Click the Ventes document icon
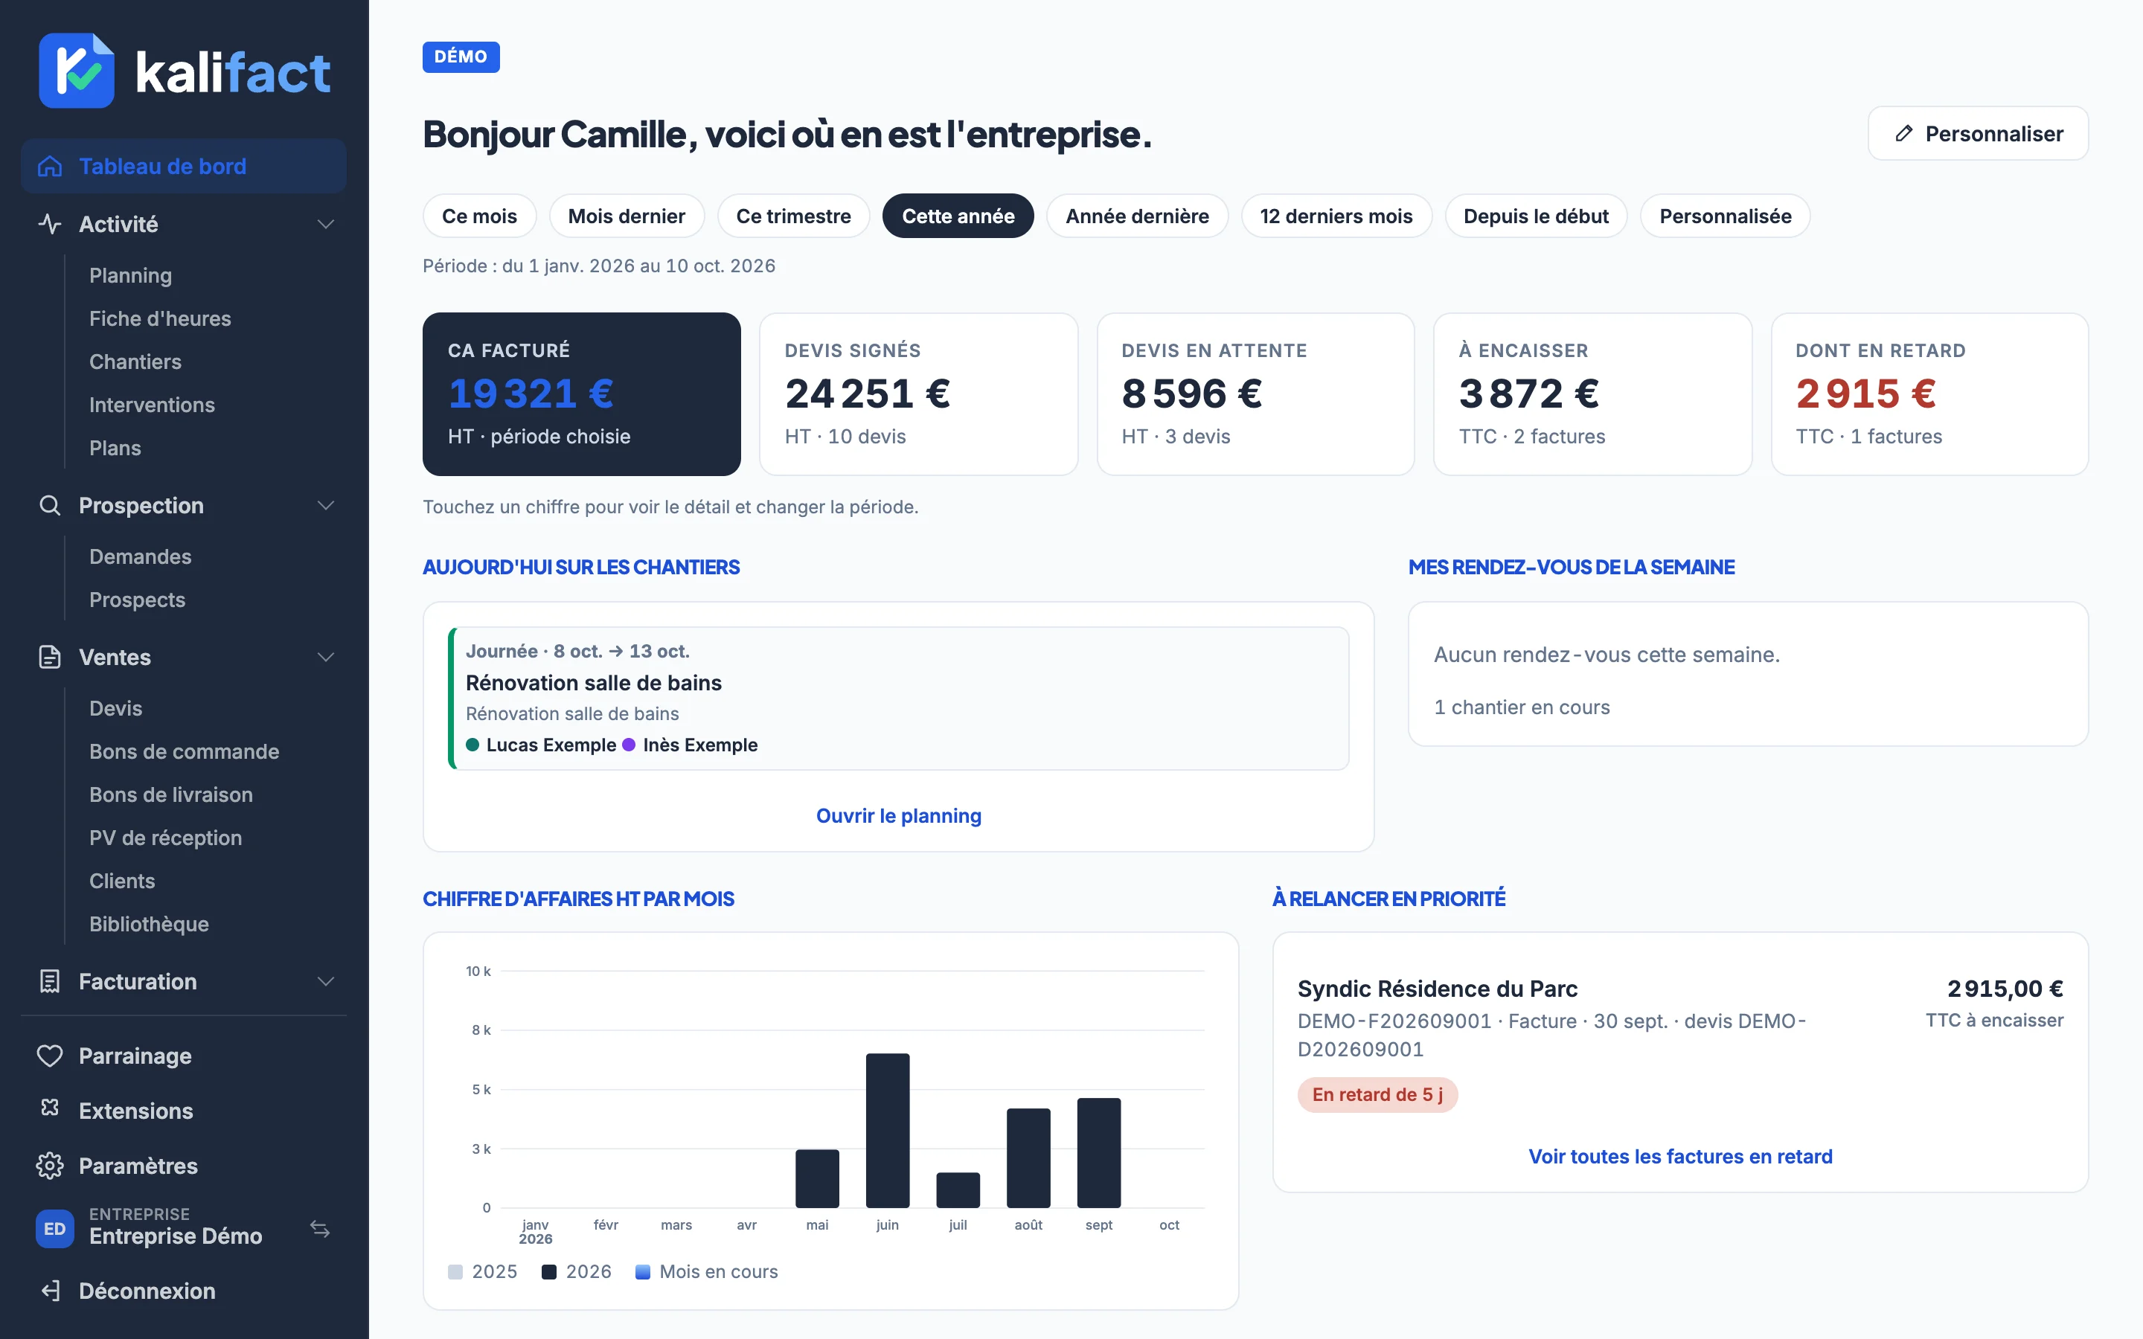 50,657
